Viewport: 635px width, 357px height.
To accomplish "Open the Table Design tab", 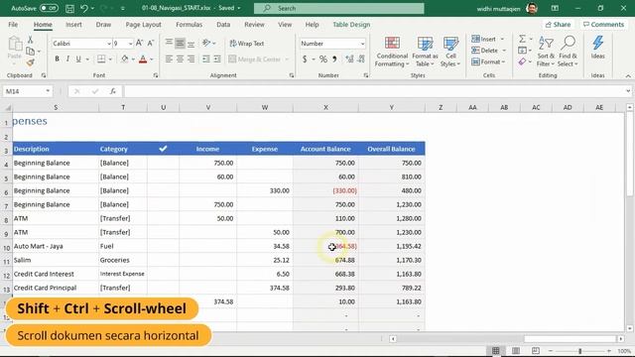I will pos(351,25).
